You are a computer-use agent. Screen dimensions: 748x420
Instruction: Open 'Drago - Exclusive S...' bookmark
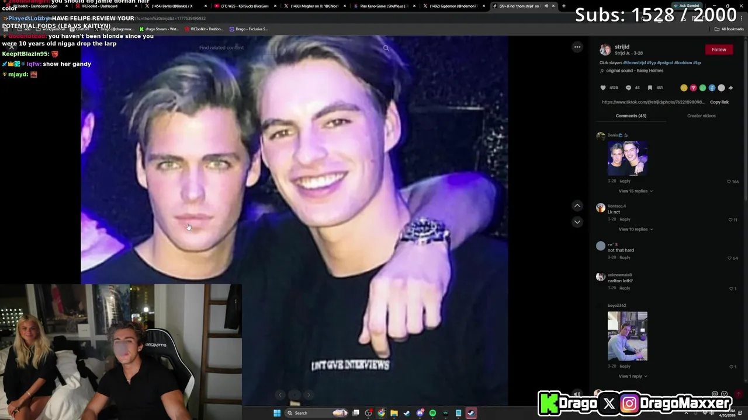click(248, 29)
